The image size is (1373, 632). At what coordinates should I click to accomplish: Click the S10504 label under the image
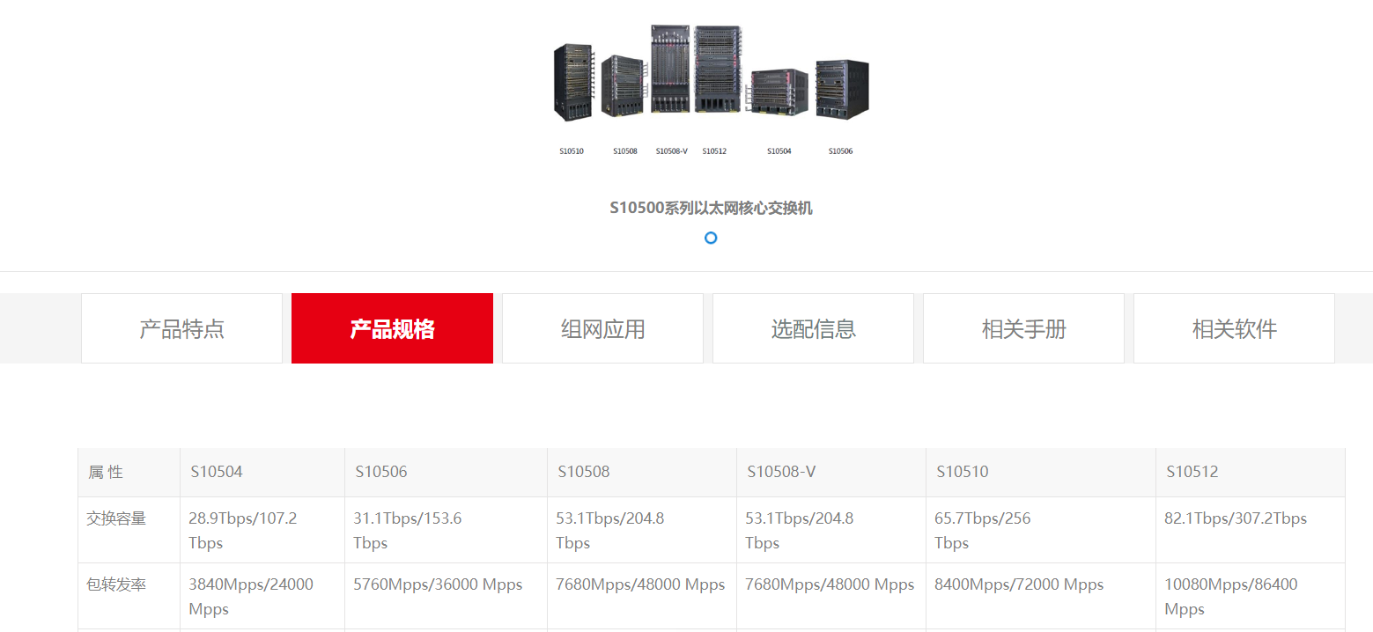(779, 151)
